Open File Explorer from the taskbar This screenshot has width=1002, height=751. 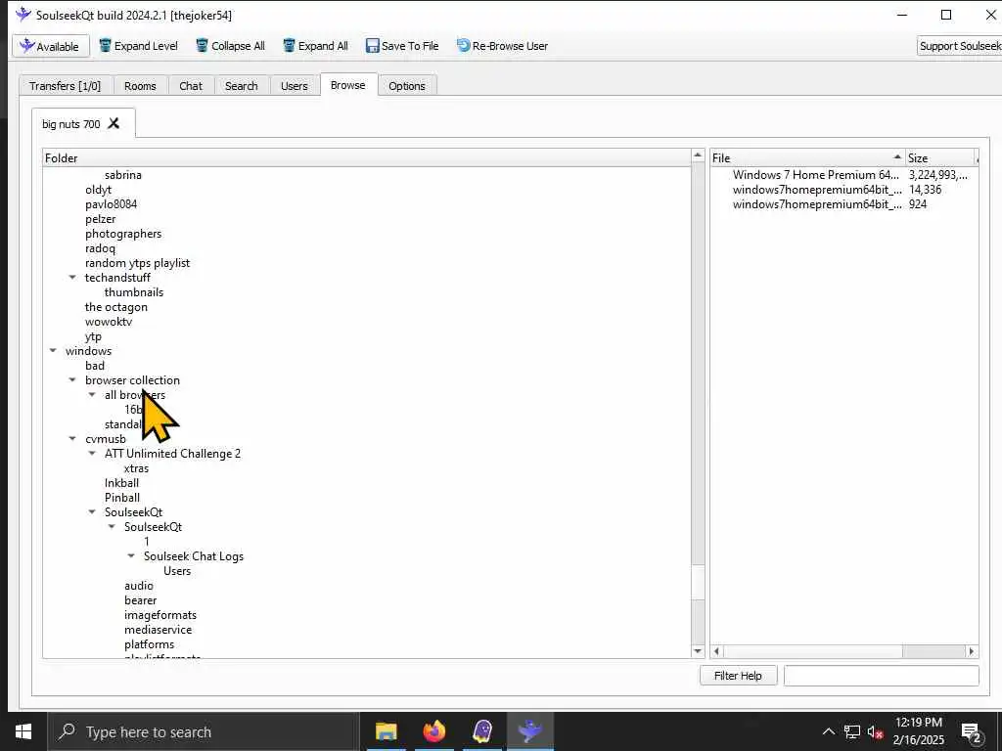(386, 731)
